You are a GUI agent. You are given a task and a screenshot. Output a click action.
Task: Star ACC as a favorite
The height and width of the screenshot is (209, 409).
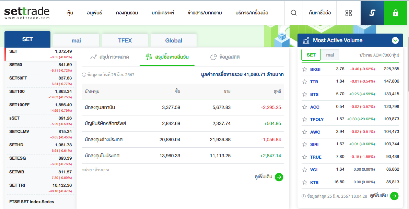[x=304, y=107]
